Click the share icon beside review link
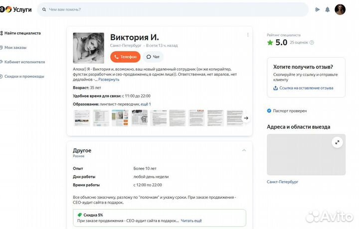The height and width of the screenshot is (229, 359). click(275, 88)
